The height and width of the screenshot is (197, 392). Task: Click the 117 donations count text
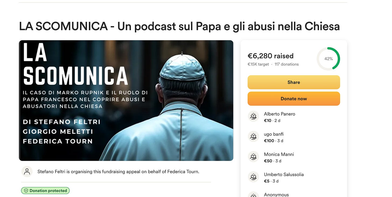286,64
